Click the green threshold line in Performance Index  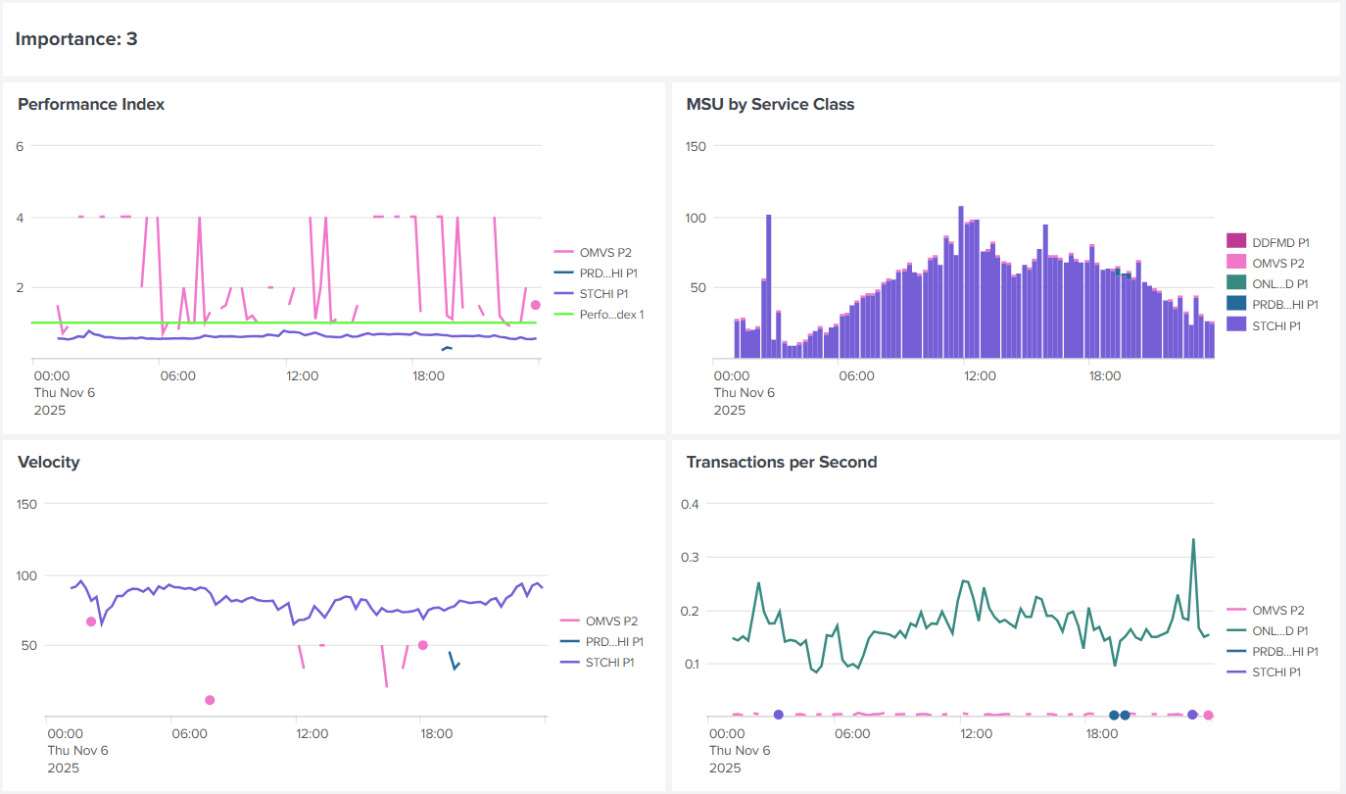284,323
